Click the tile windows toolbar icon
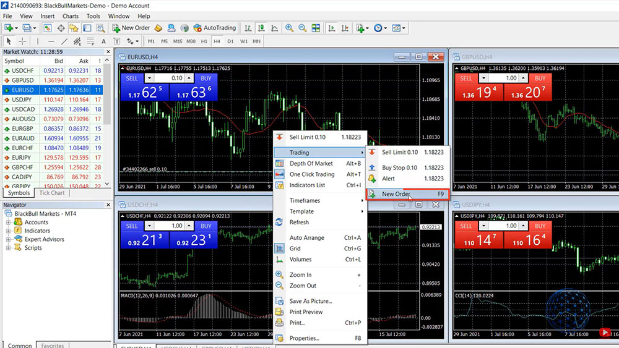Image resolution: width=619 pixels, height=348 pixels. (x=316, y=28)
